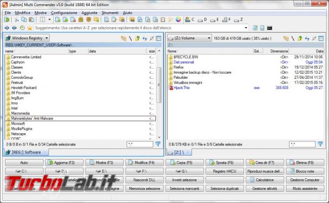Click the Cut scissors icon

[16, 20]
